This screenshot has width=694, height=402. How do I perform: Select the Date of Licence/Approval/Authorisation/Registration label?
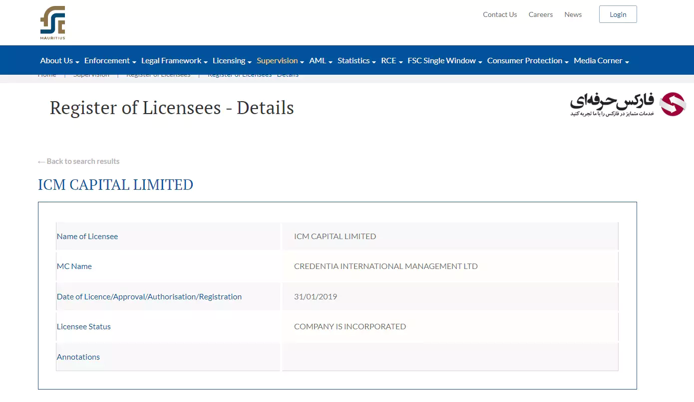(149, 297)
